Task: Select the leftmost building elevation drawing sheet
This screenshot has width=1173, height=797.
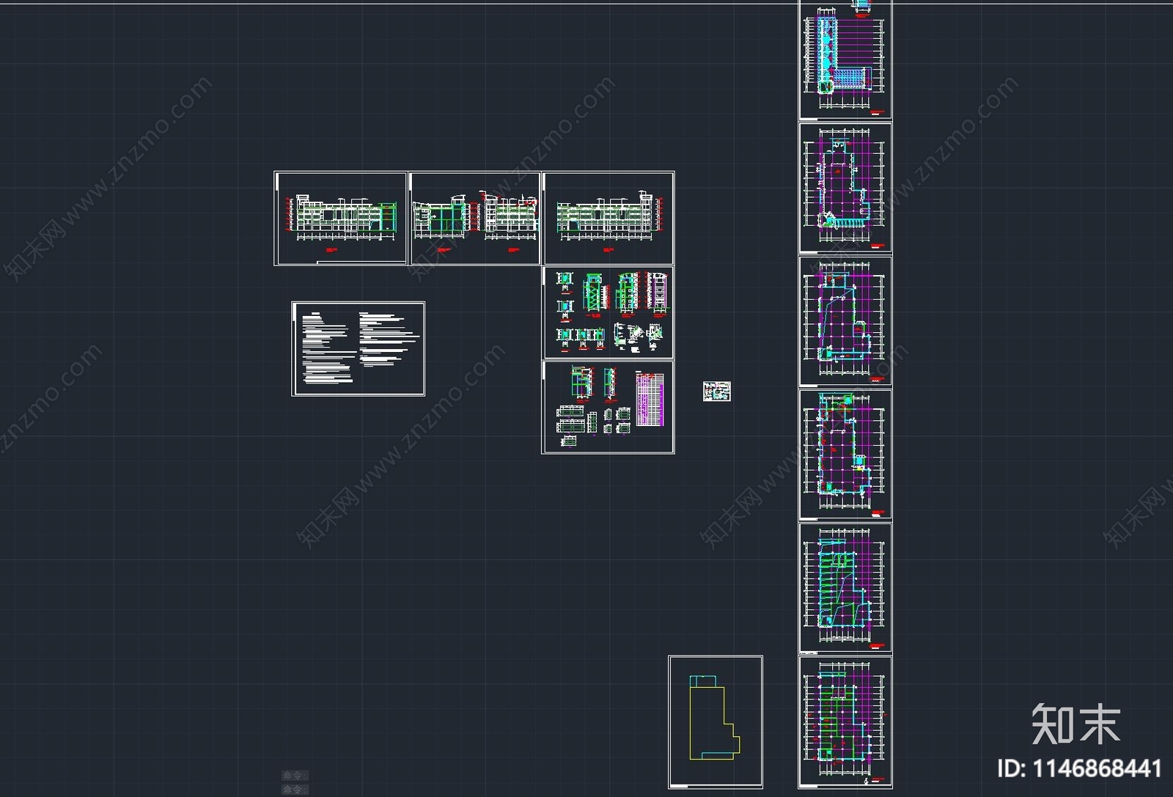Action: (340, 218)
